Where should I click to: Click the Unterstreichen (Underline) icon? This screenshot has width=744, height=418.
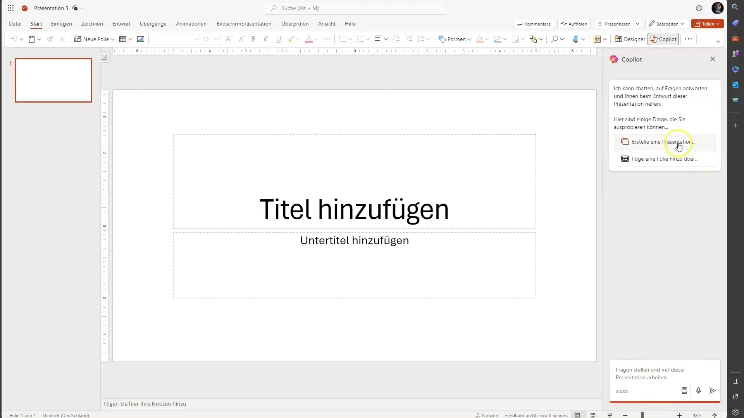point(279,39)
